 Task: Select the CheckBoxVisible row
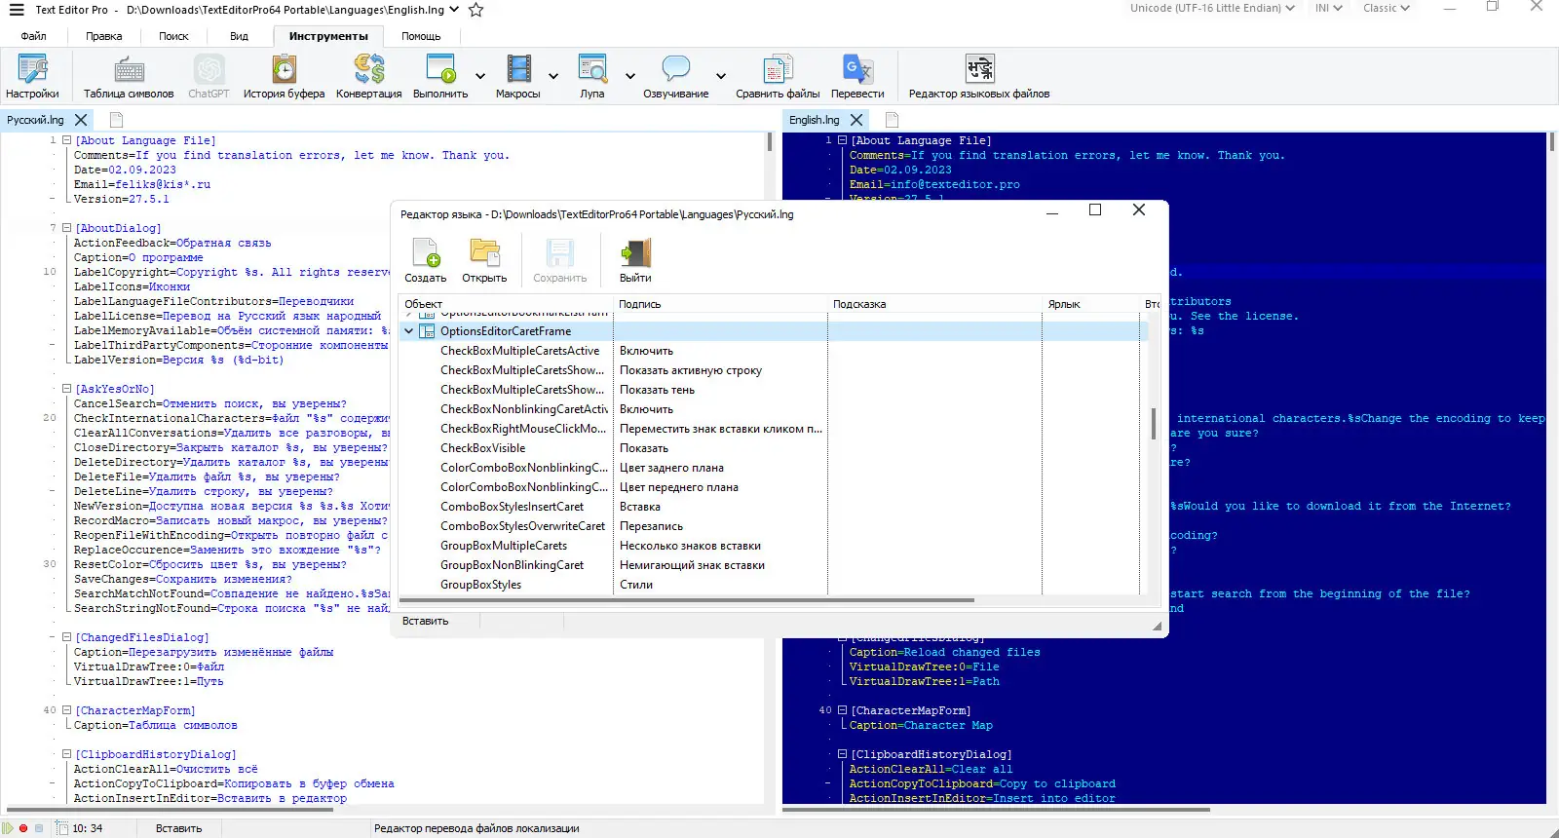pos(482,448)
